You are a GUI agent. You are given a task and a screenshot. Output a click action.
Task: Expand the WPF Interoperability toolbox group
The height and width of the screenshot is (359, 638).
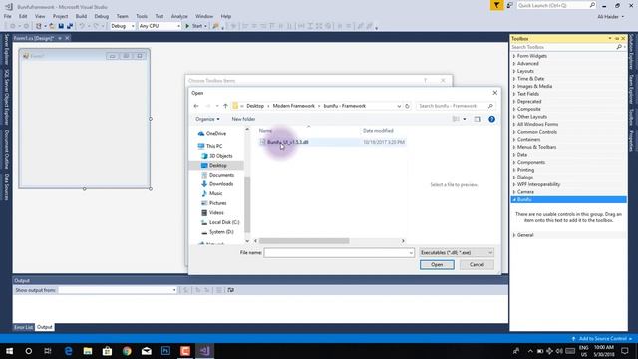tap(538, 184)
